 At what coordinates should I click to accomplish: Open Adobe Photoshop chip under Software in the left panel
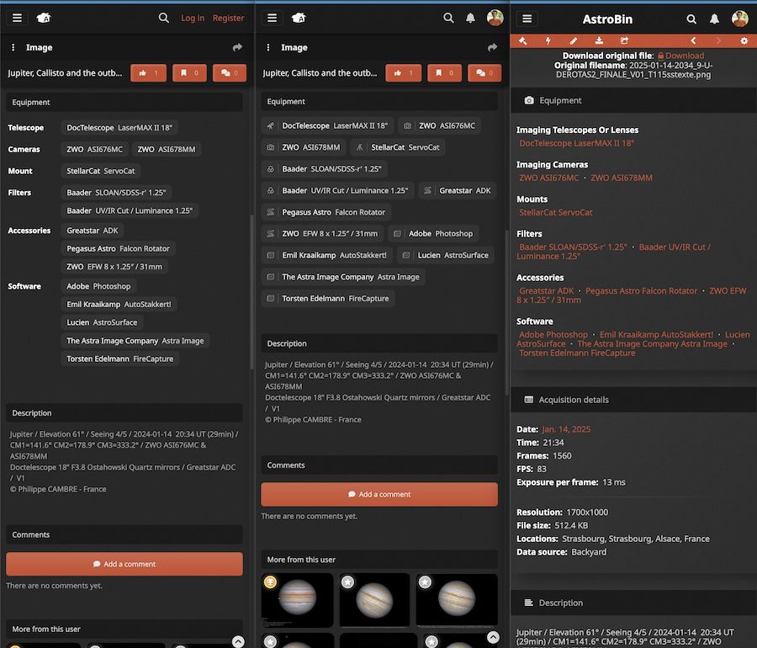tap(98, 286)
